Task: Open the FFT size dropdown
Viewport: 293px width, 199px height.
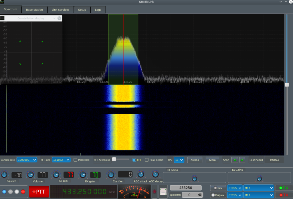Action: 61,160
